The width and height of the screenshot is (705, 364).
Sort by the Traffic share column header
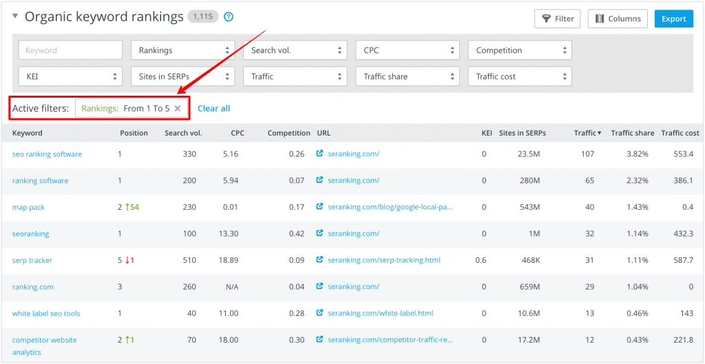point(632,133)
